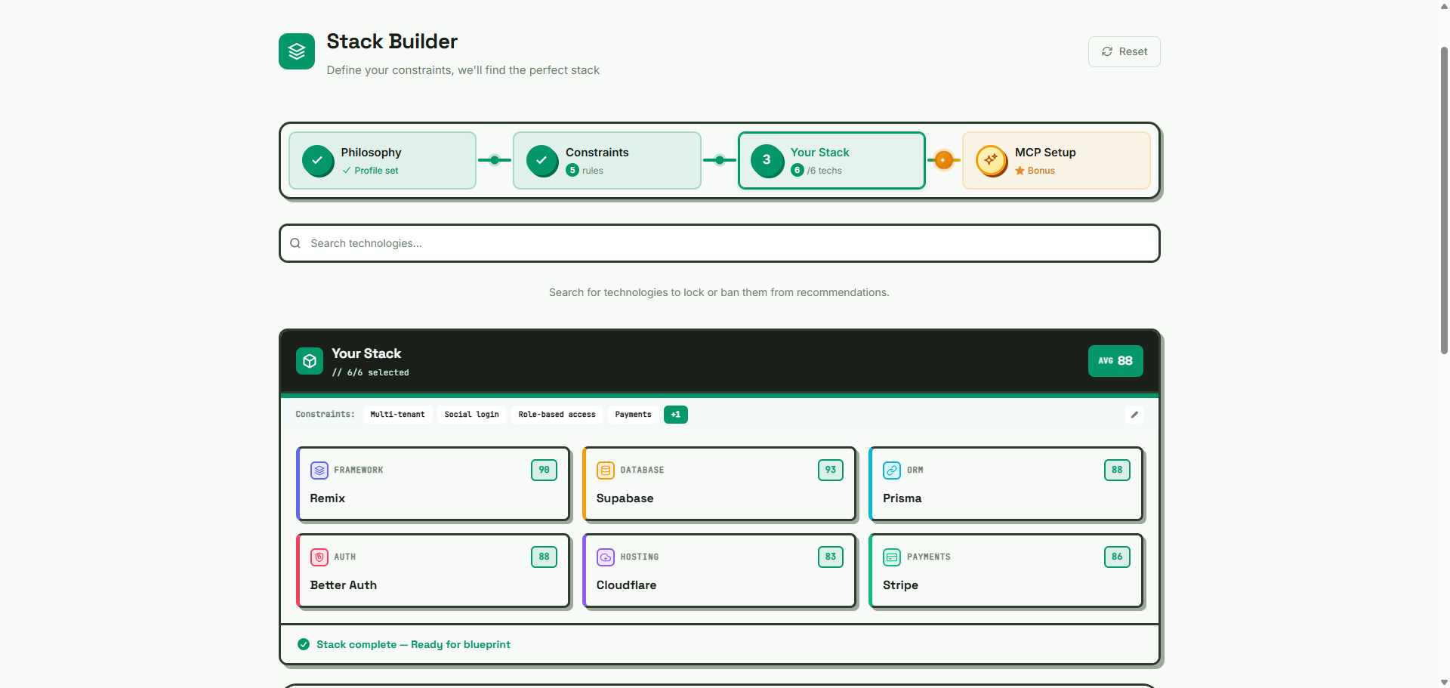Toggle the Social login constraint chip
Screen dimensions: 1450x688
tap(471, 414)
